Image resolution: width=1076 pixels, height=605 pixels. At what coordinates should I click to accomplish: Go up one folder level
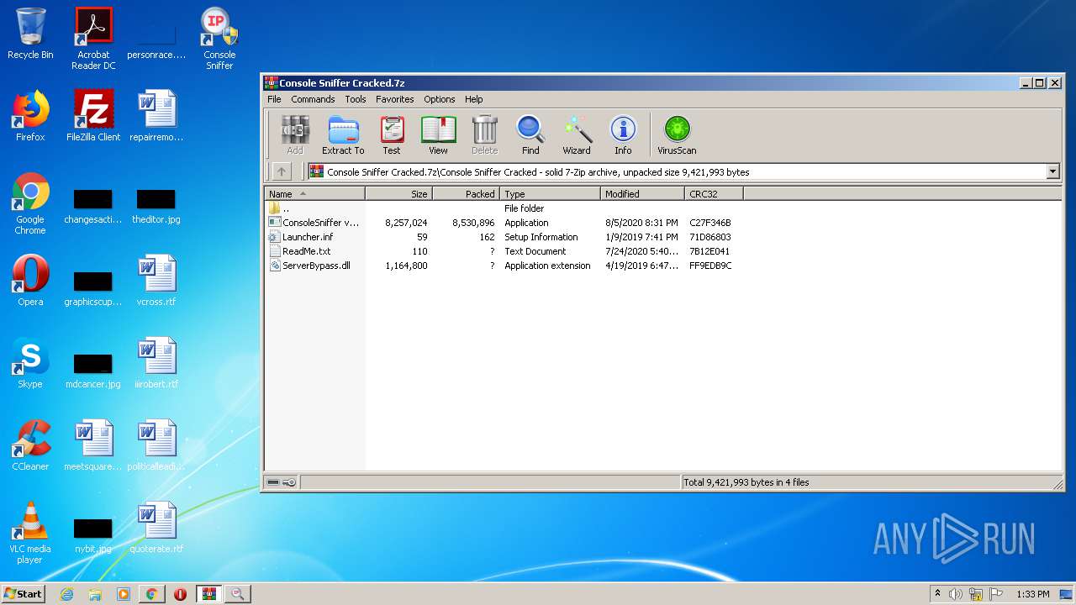click(x=282, y=171)
